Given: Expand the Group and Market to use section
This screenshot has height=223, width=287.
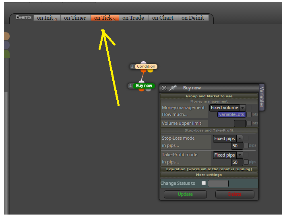Looking at the screenshot, I should 209,96.
